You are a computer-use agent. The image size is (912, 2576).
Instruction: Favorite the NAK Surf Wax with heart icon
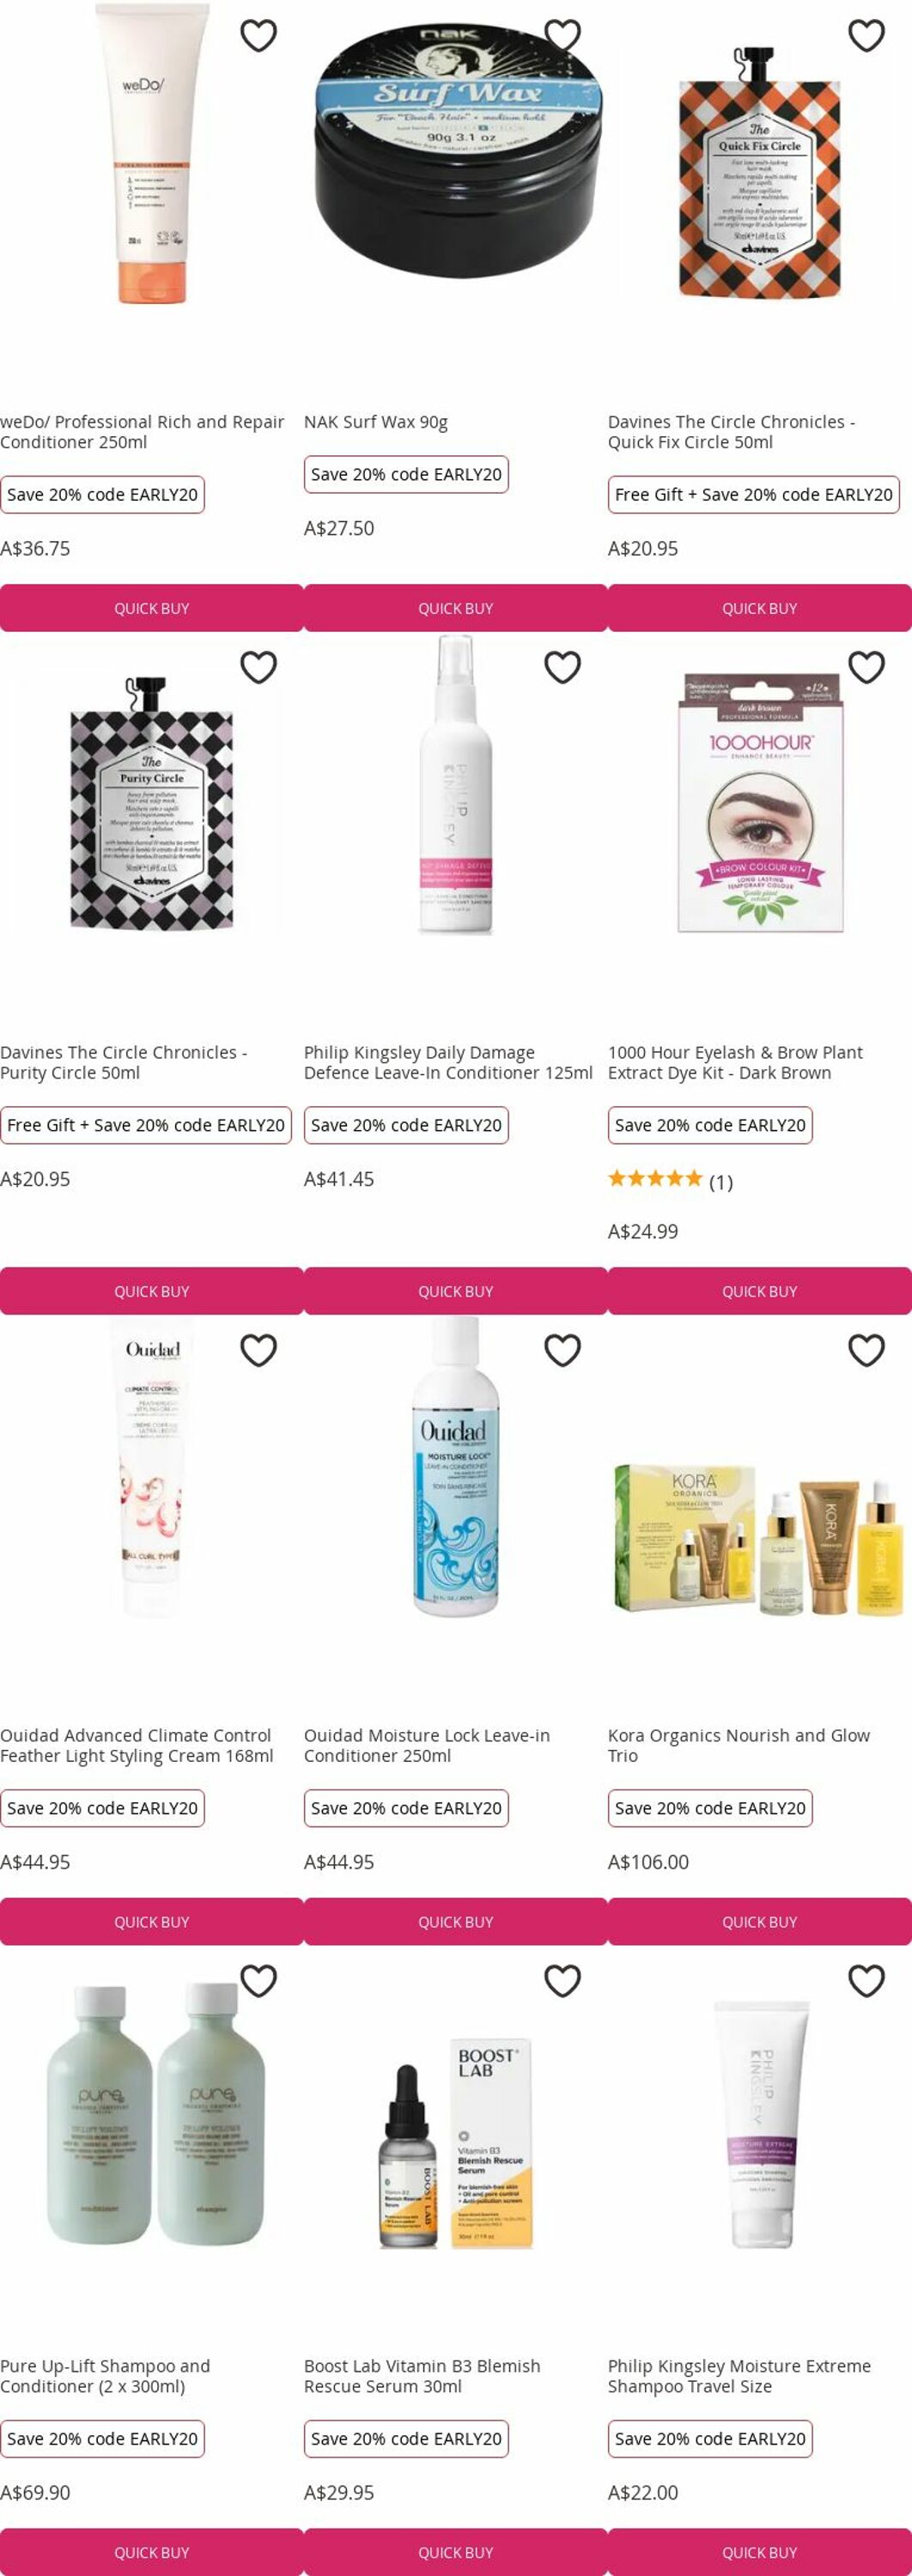pyautogui.click(x=562, y=36)
